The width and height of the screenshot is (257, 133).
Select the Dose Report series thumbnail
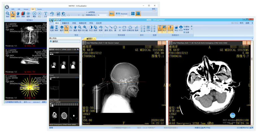[x=54, y=89]
